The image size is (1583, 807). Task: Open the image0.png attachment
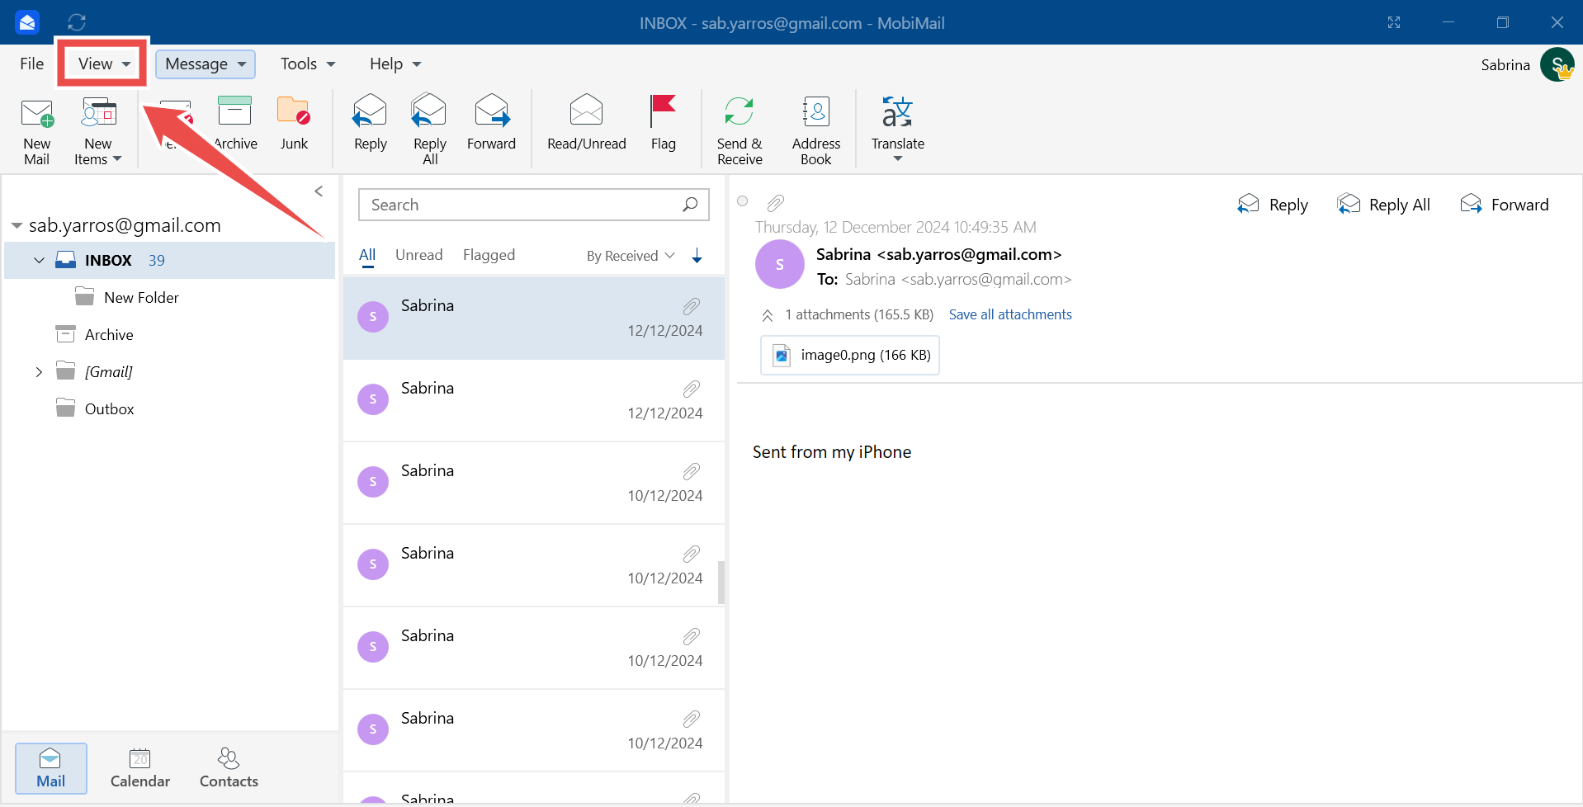click(x=850, y=355)
